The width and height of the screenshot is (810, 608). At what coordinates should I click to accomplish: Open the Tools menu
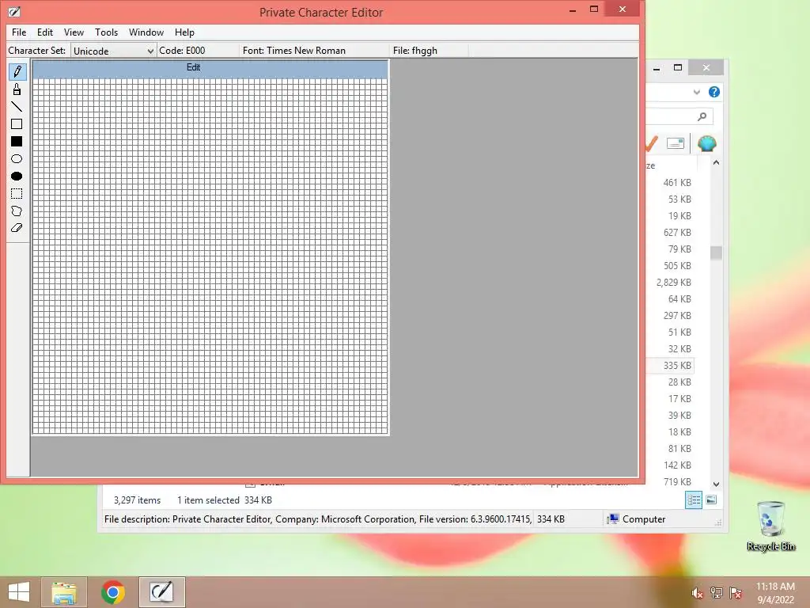[x=107, y=32]
